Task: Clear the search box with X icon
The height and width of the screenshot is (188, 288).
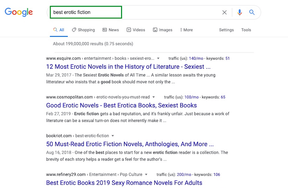Action: click(x=224, y=12)
